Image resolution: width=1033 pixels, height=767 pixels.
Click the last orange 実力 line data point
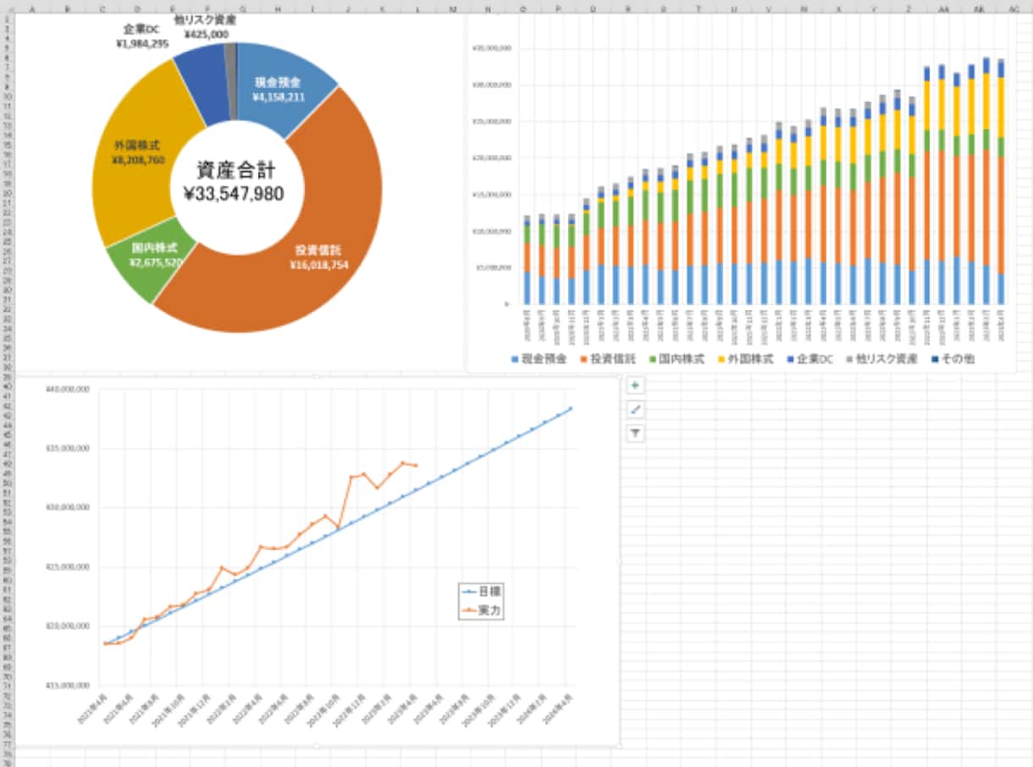click(416, 465)
